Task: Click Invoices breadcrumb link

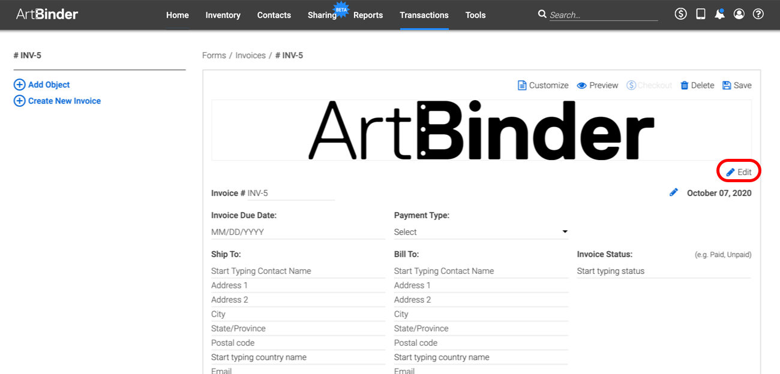Action: (x=250, y=55)
